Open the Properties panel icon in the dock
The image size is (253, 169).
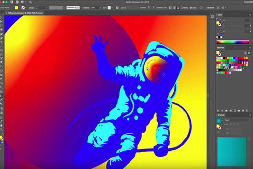pos(213,16)
